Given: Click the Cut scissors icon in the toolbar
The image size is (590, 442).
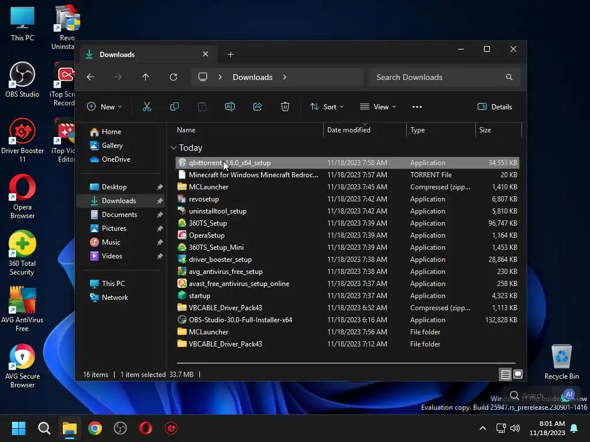Looking at the screenshot, I should [147, 106].
